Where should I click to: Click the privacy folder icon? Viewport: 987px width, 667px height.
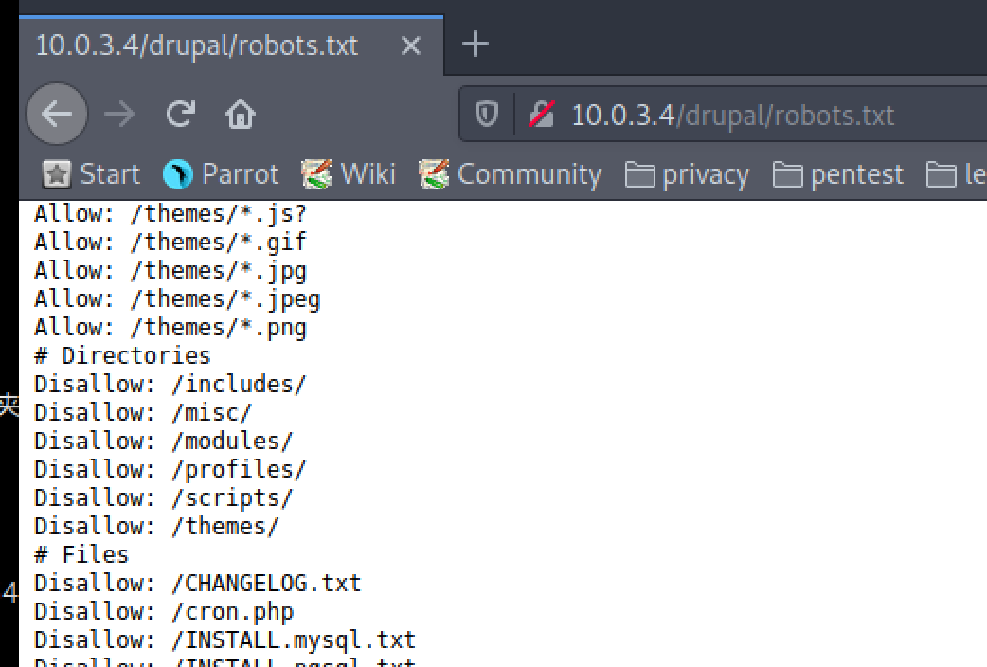pyautogui.click(x=640, y=174)
